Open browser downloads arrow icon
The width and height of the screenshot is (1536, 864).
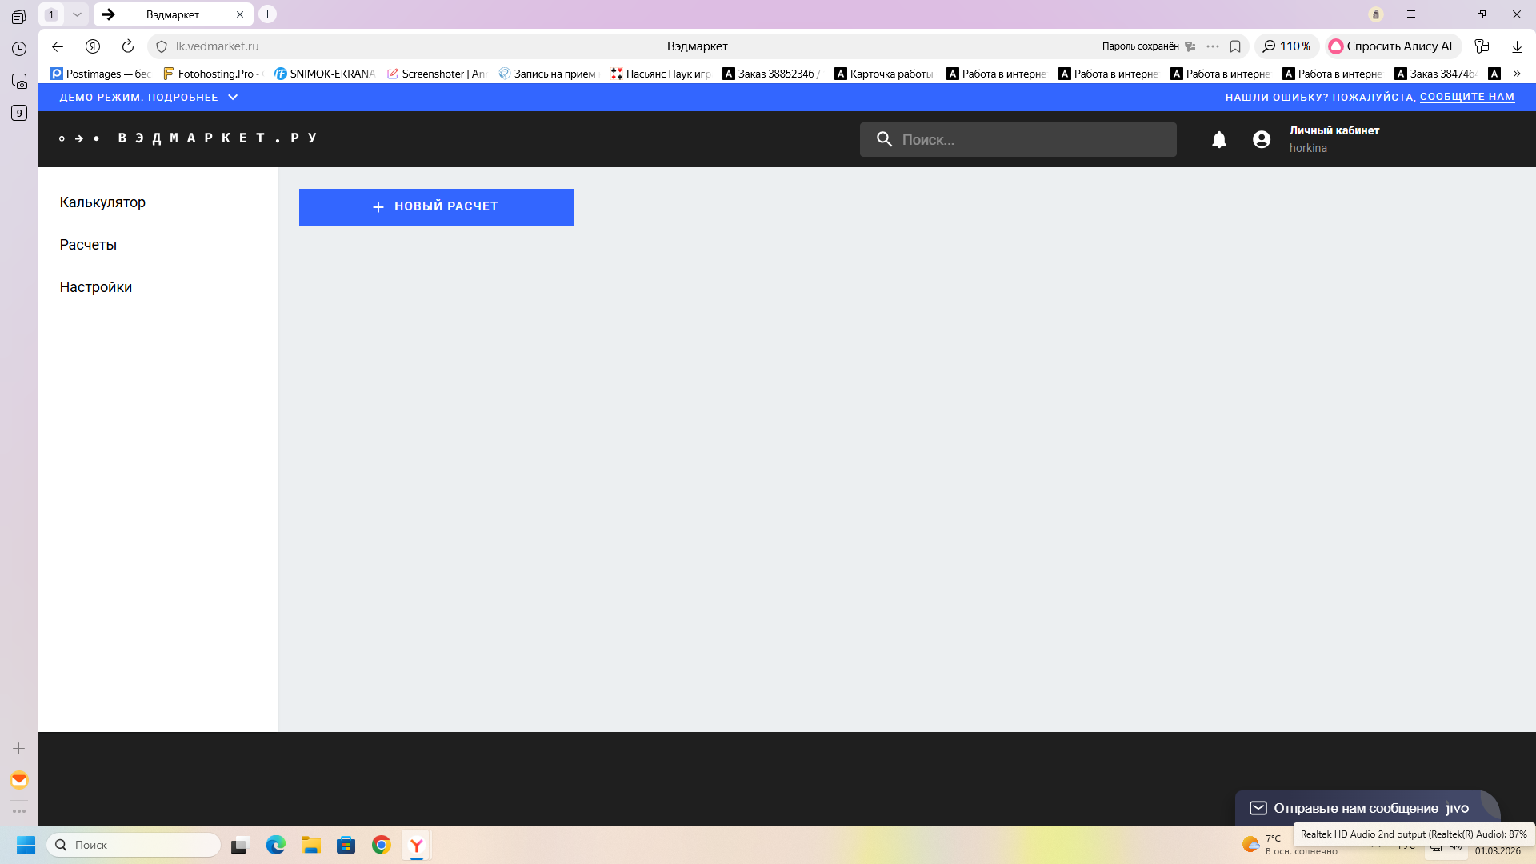coord(1516,46)
